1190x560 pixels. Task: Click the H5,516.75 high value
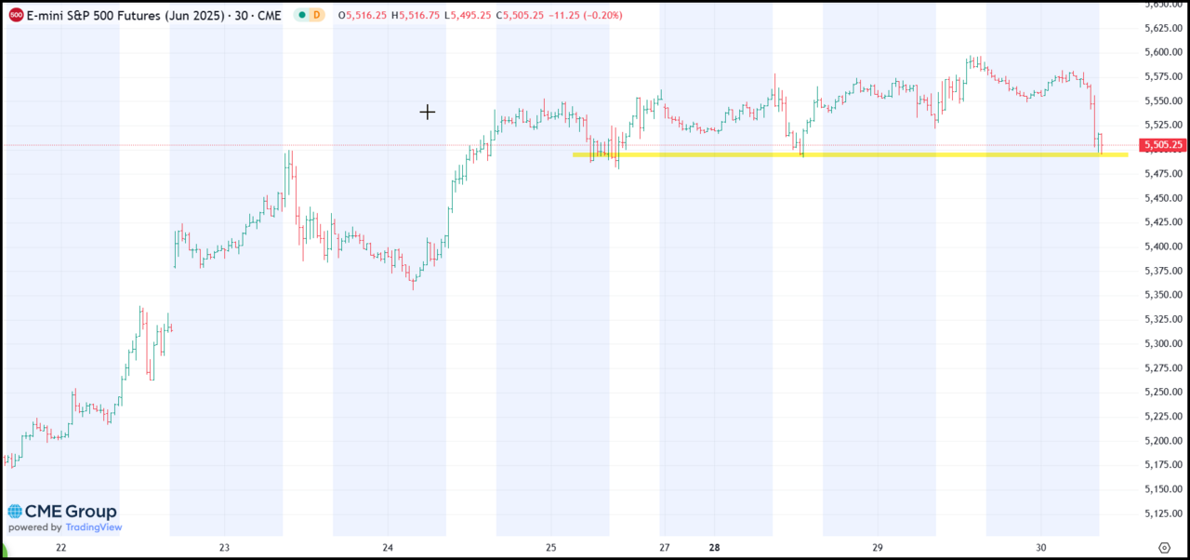[x=416, y=16]
